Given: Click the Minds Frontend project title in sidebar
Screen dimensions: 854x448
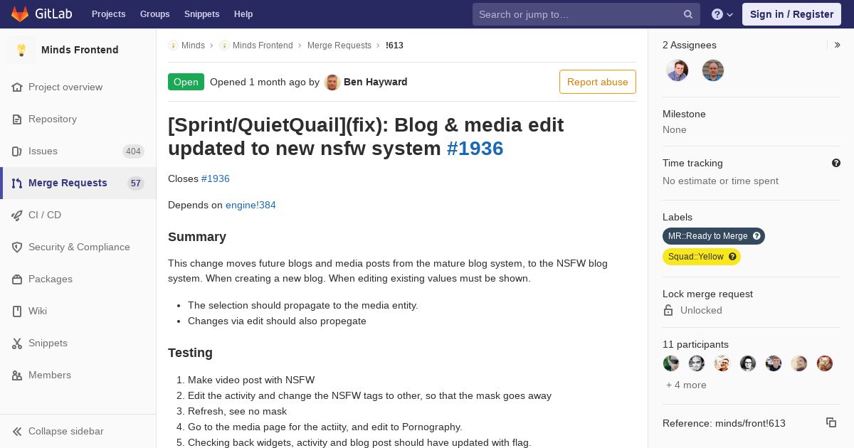Looking at the screenshot, I should [80, 50].
